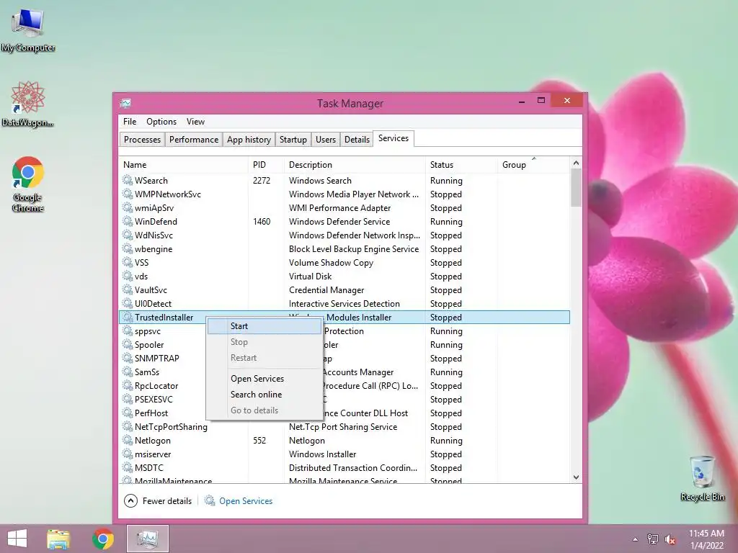The image size is (738, 553).
Task: Launch Google Chrome from the desktop icon
Action: 28,184
